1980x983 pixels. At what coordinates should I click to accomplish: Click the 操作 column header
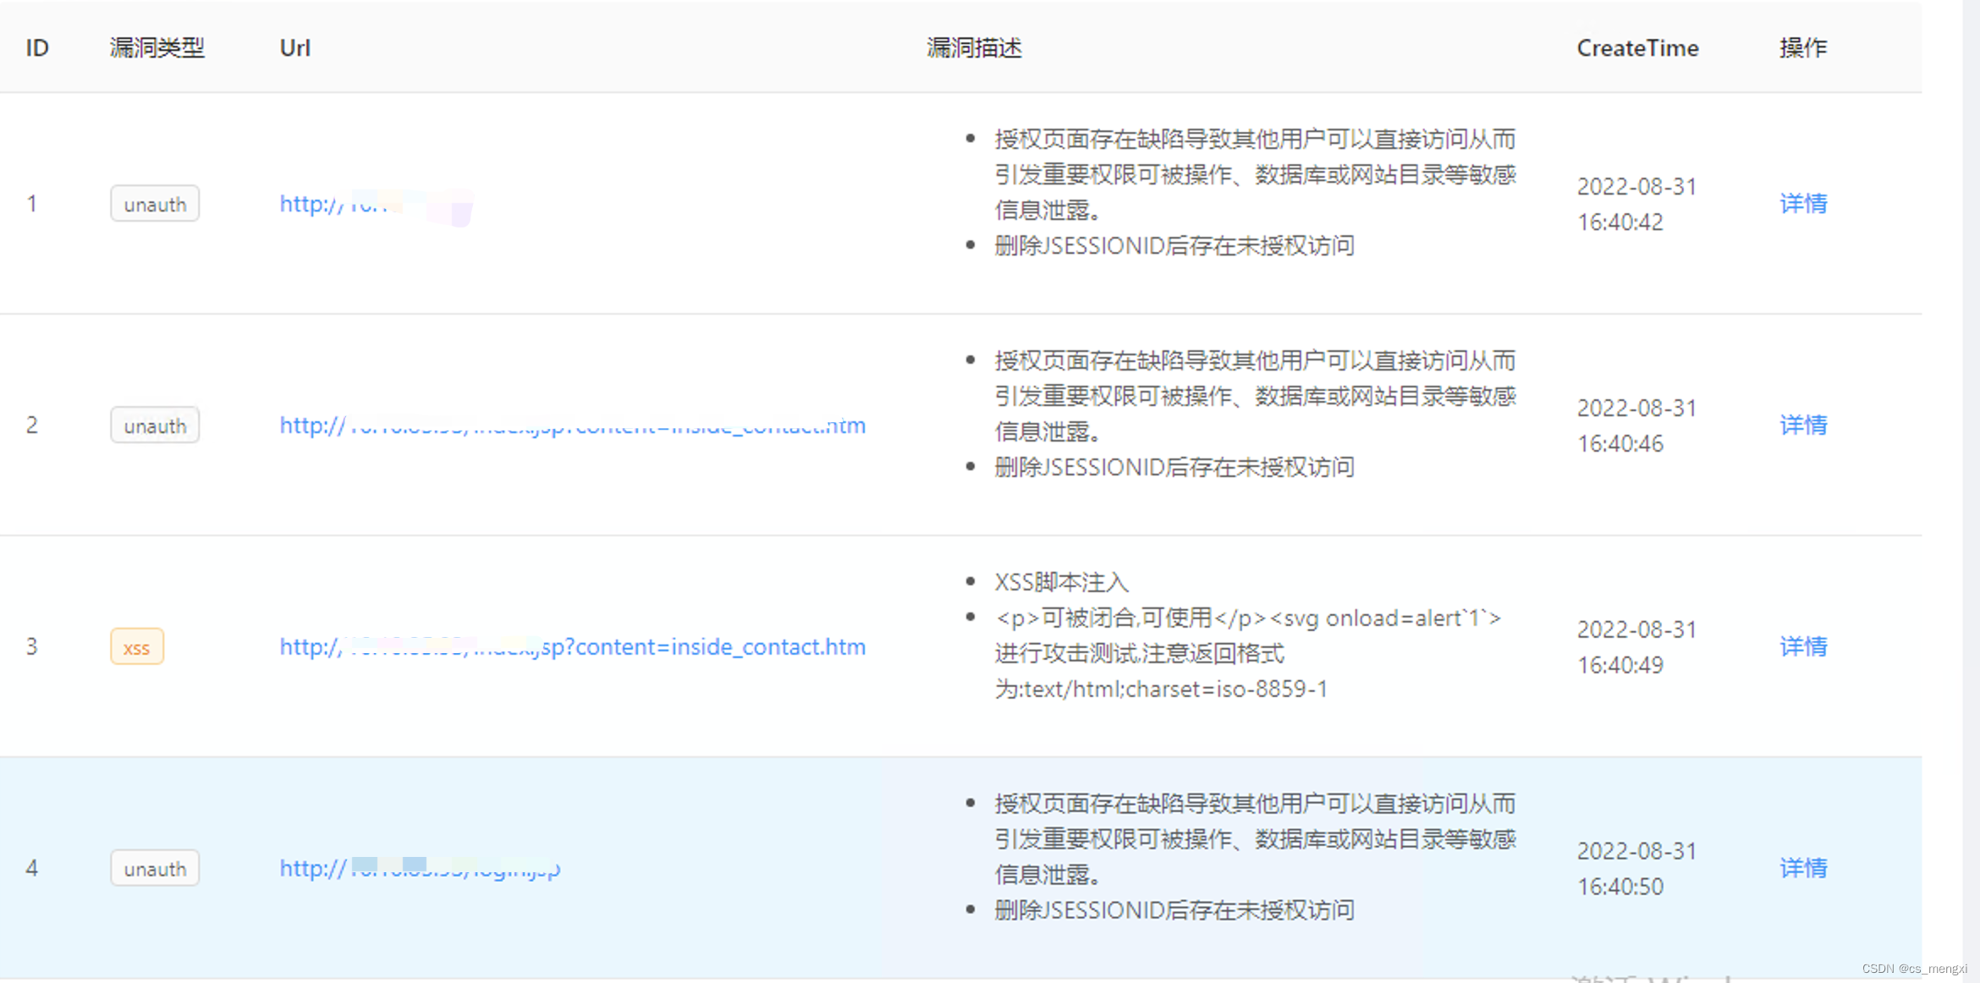[1803, 48]
